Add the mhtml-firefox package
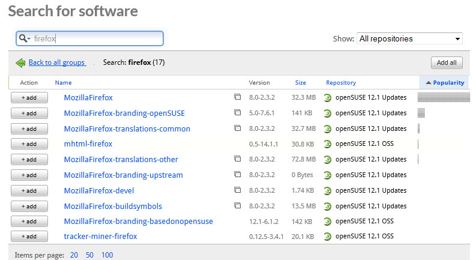 click(29, 144)
